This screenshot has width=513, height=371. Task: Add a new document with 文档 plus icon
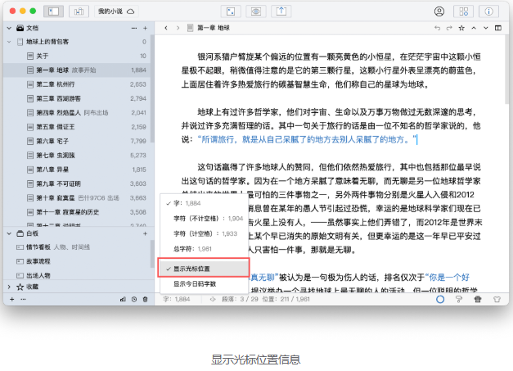pyautogui.click(x=146, y=28)
